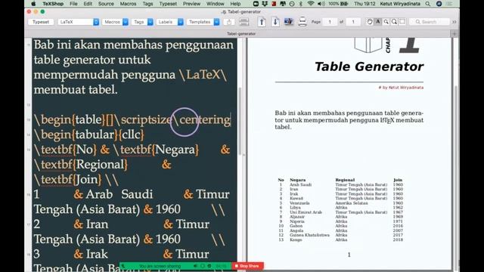Screen dimensions: 484x272
Task: Open the Macros toolbar dropdown
Action: [115, 22]
